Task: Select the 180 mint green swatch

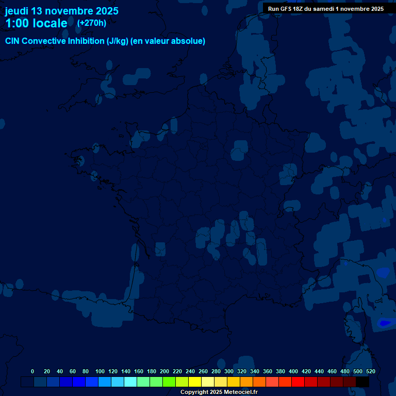Action: (143, 382)
